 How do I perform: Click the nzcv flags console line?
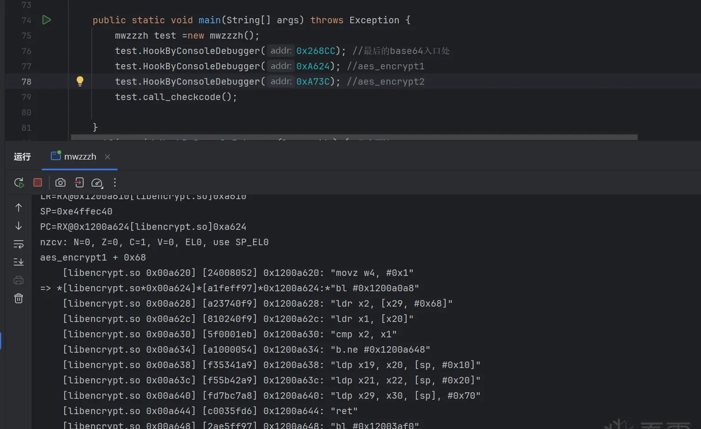[154, 242]
